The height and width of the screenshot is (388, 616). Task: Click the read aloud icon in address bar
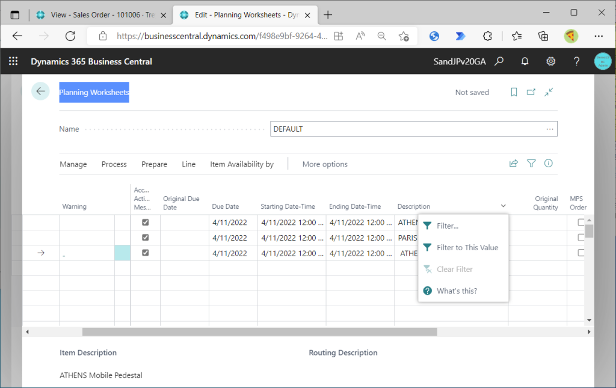click(x=360, y=36)
